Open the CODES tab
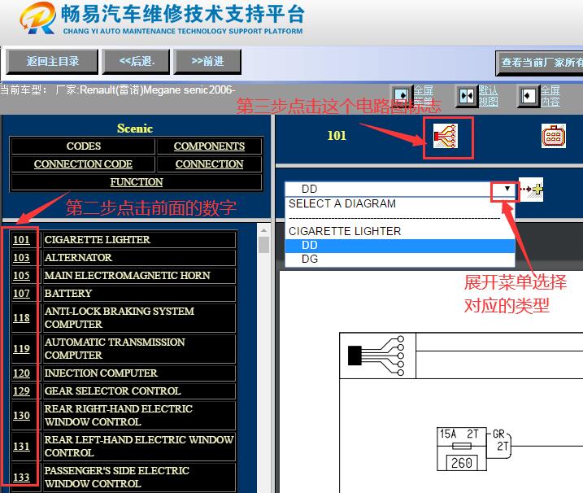 (x=83, y=146)
